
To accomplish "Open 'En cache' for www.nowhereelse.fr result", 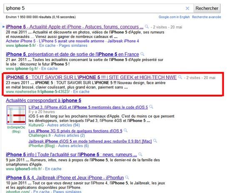I will pyautogui.click(x=81, y=92).
